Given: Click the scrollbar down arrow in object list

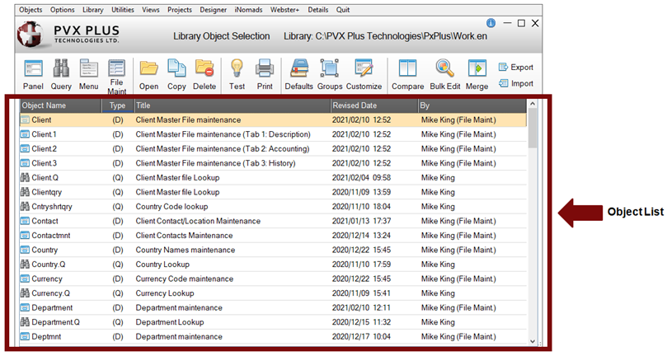Looking at the screenshot, I should pyautogui.click(x=533, y=340).
